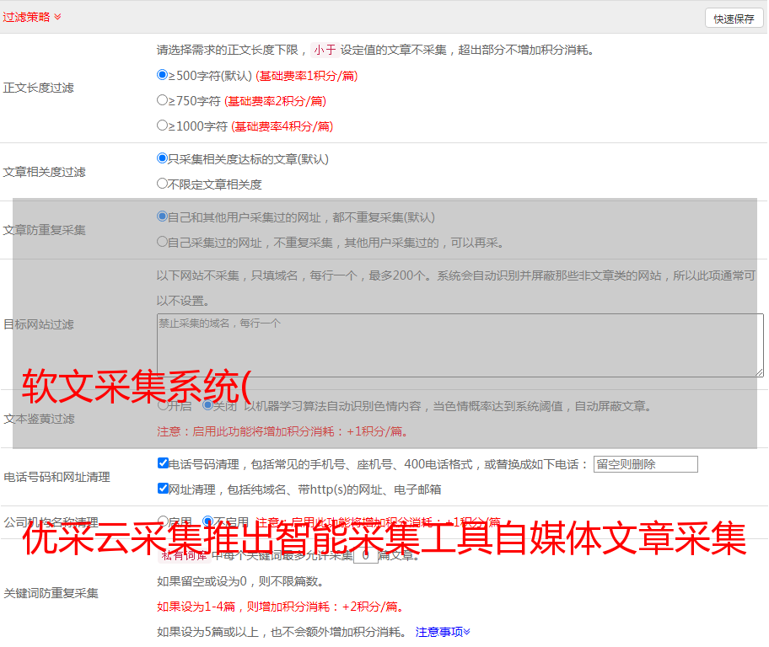Viewport: 769px width, 647px height.
Task: Click the keyword article count input box
Action: coord(365,556)
